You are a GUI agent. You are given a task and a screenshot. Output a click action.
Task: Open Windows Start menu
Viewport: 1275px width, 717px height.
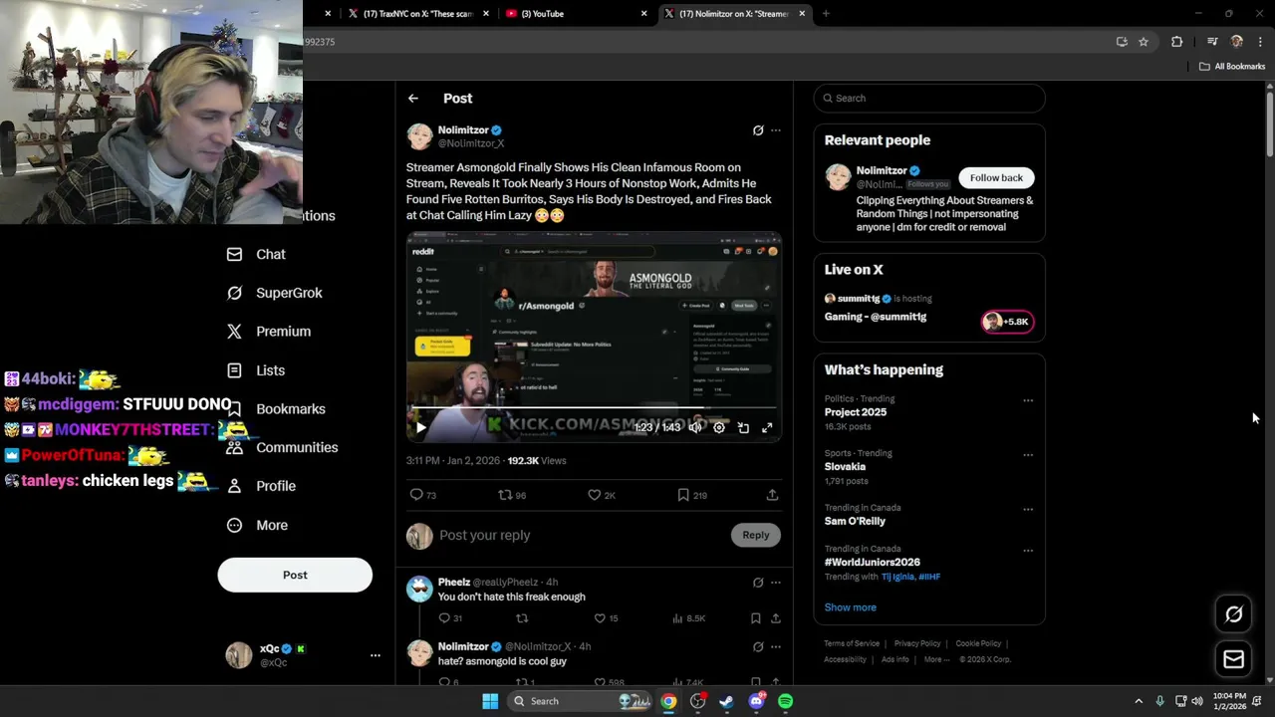click(x=490, y=701)
